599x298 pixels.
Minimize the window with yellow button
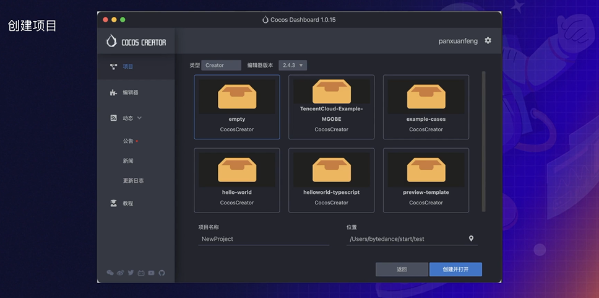114,19
